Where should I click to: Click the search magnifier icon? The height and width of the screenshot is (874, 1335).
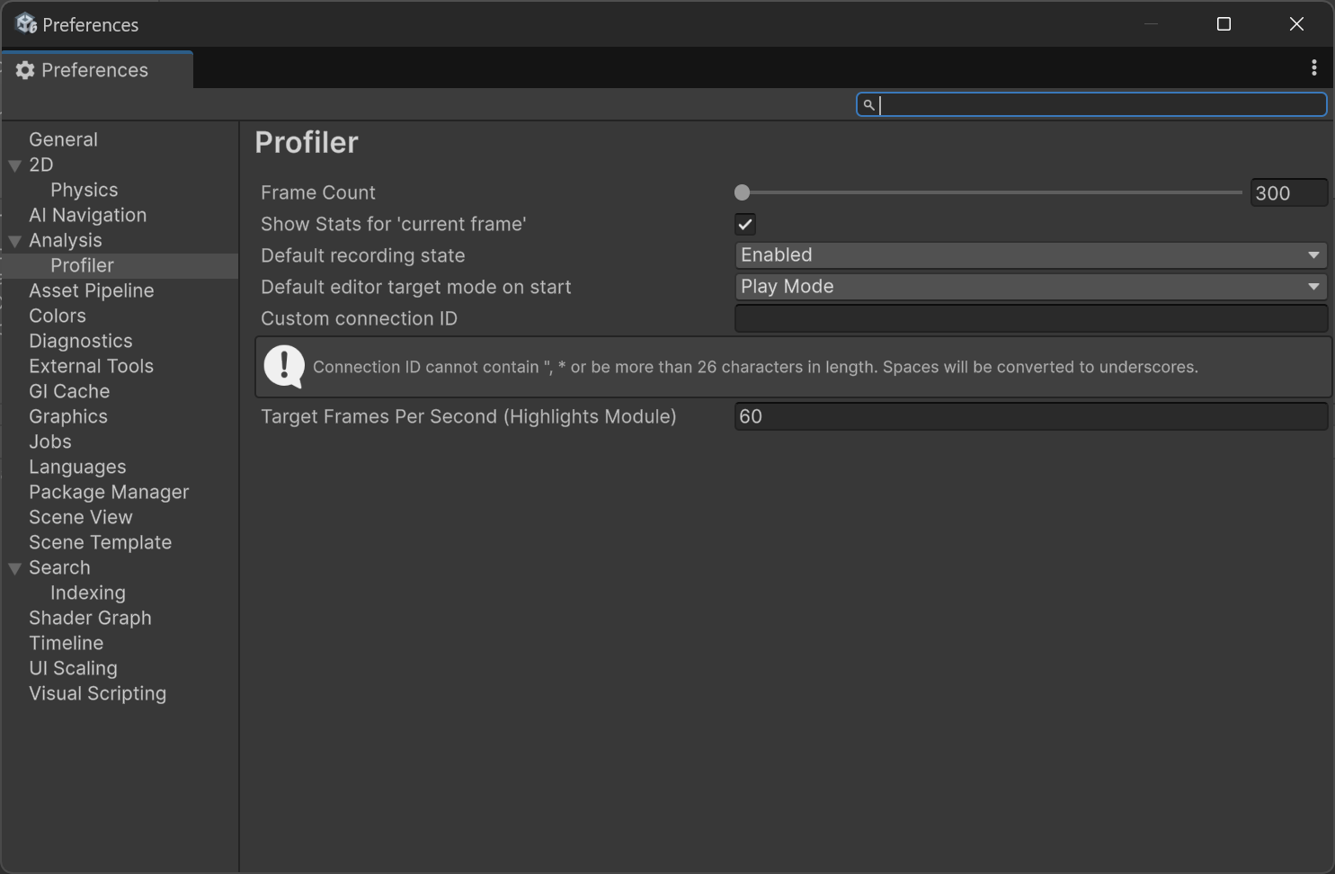868,105
